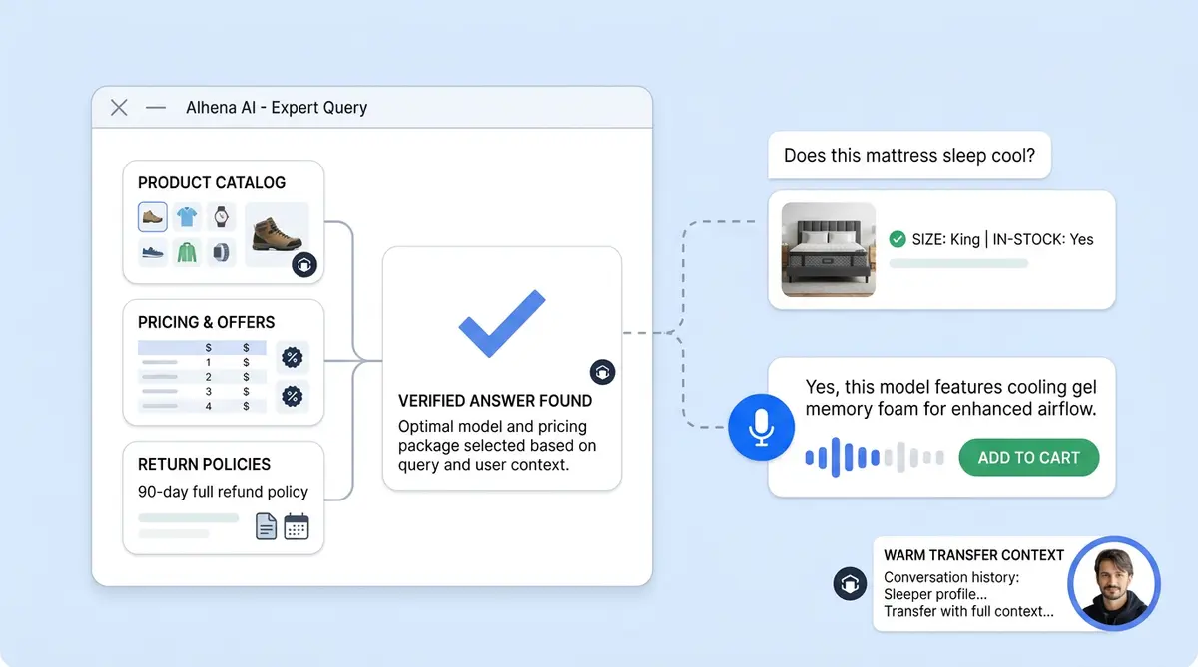Click the 90-day full refund policy text
Screen dimensions: 1198x667
tap(223, 492)
